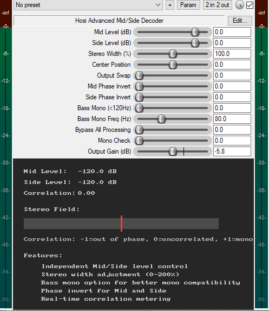Click the Correlation: 0.00 readout
The height and width of the screenshot is (311, 269).
(59, 193)
